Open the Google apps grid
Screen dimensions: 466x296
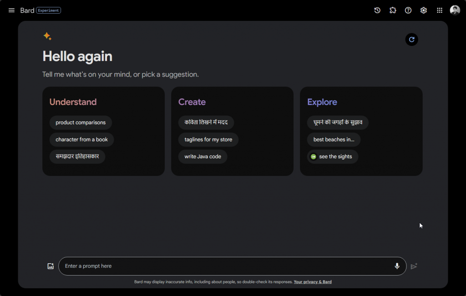440,10
